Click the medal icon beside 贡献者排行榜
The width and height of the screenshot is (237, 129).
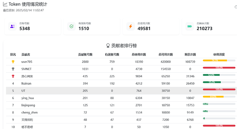[108, 46]
